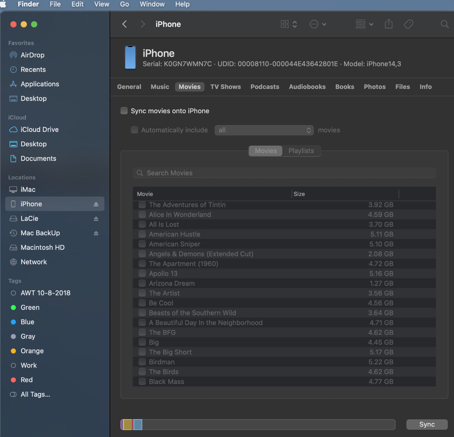This screenshot has height=437, width=454.
Task: Open Recents in sidebar
Action: (33, 69)
